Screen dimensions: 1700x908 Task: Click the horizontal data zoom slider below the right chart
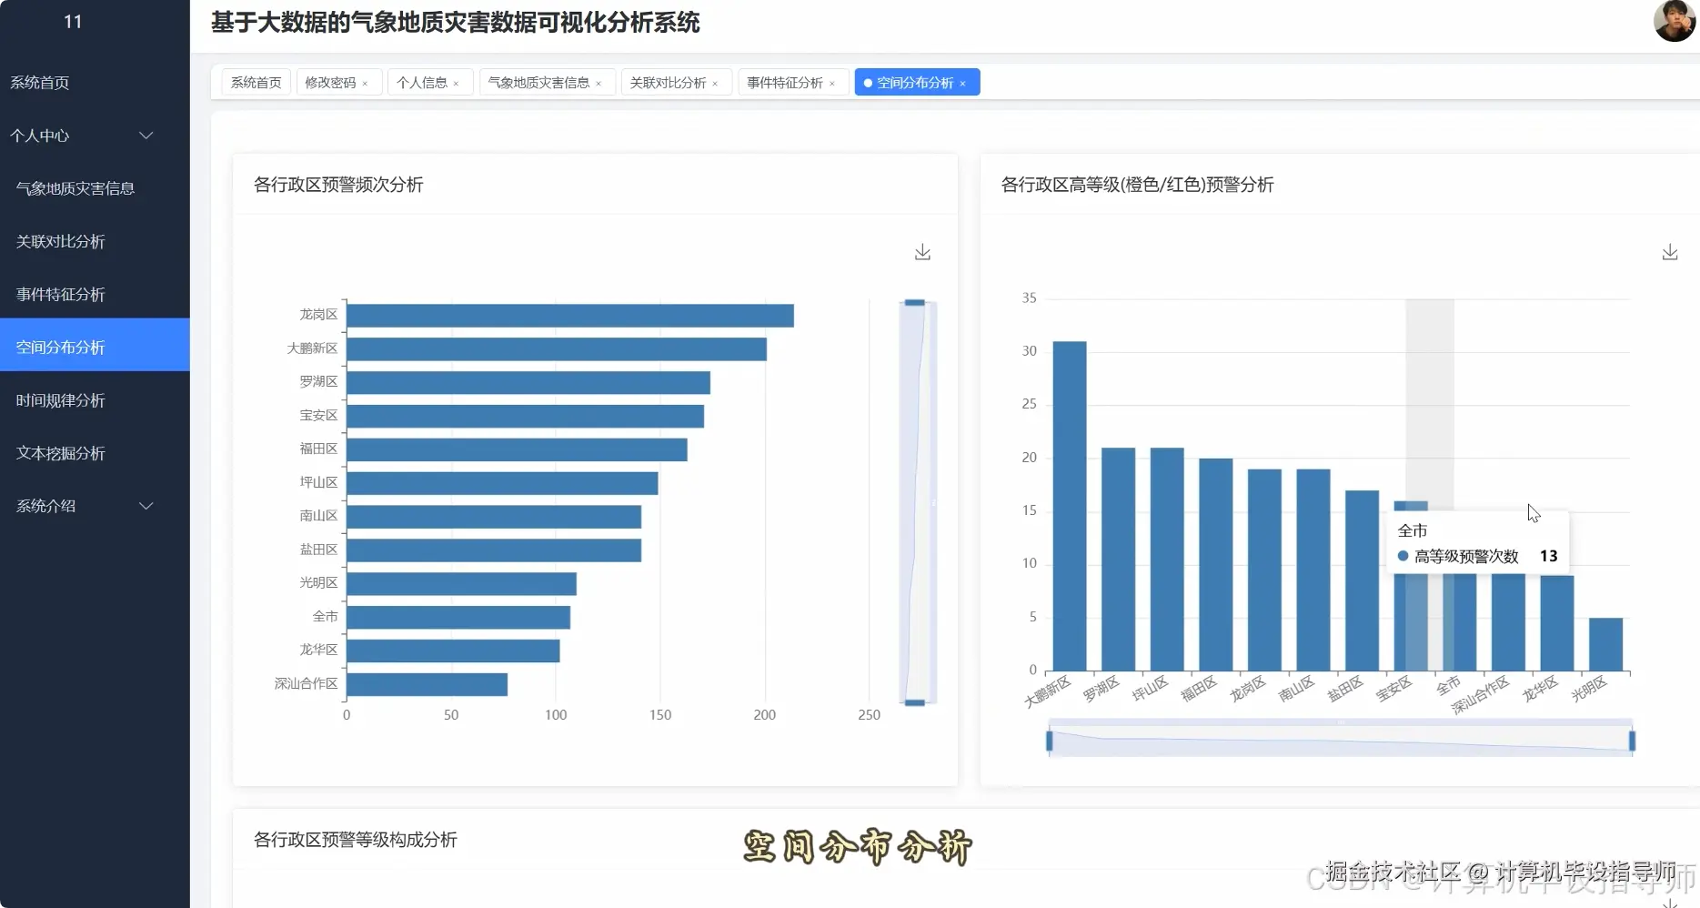point(1337,738)
